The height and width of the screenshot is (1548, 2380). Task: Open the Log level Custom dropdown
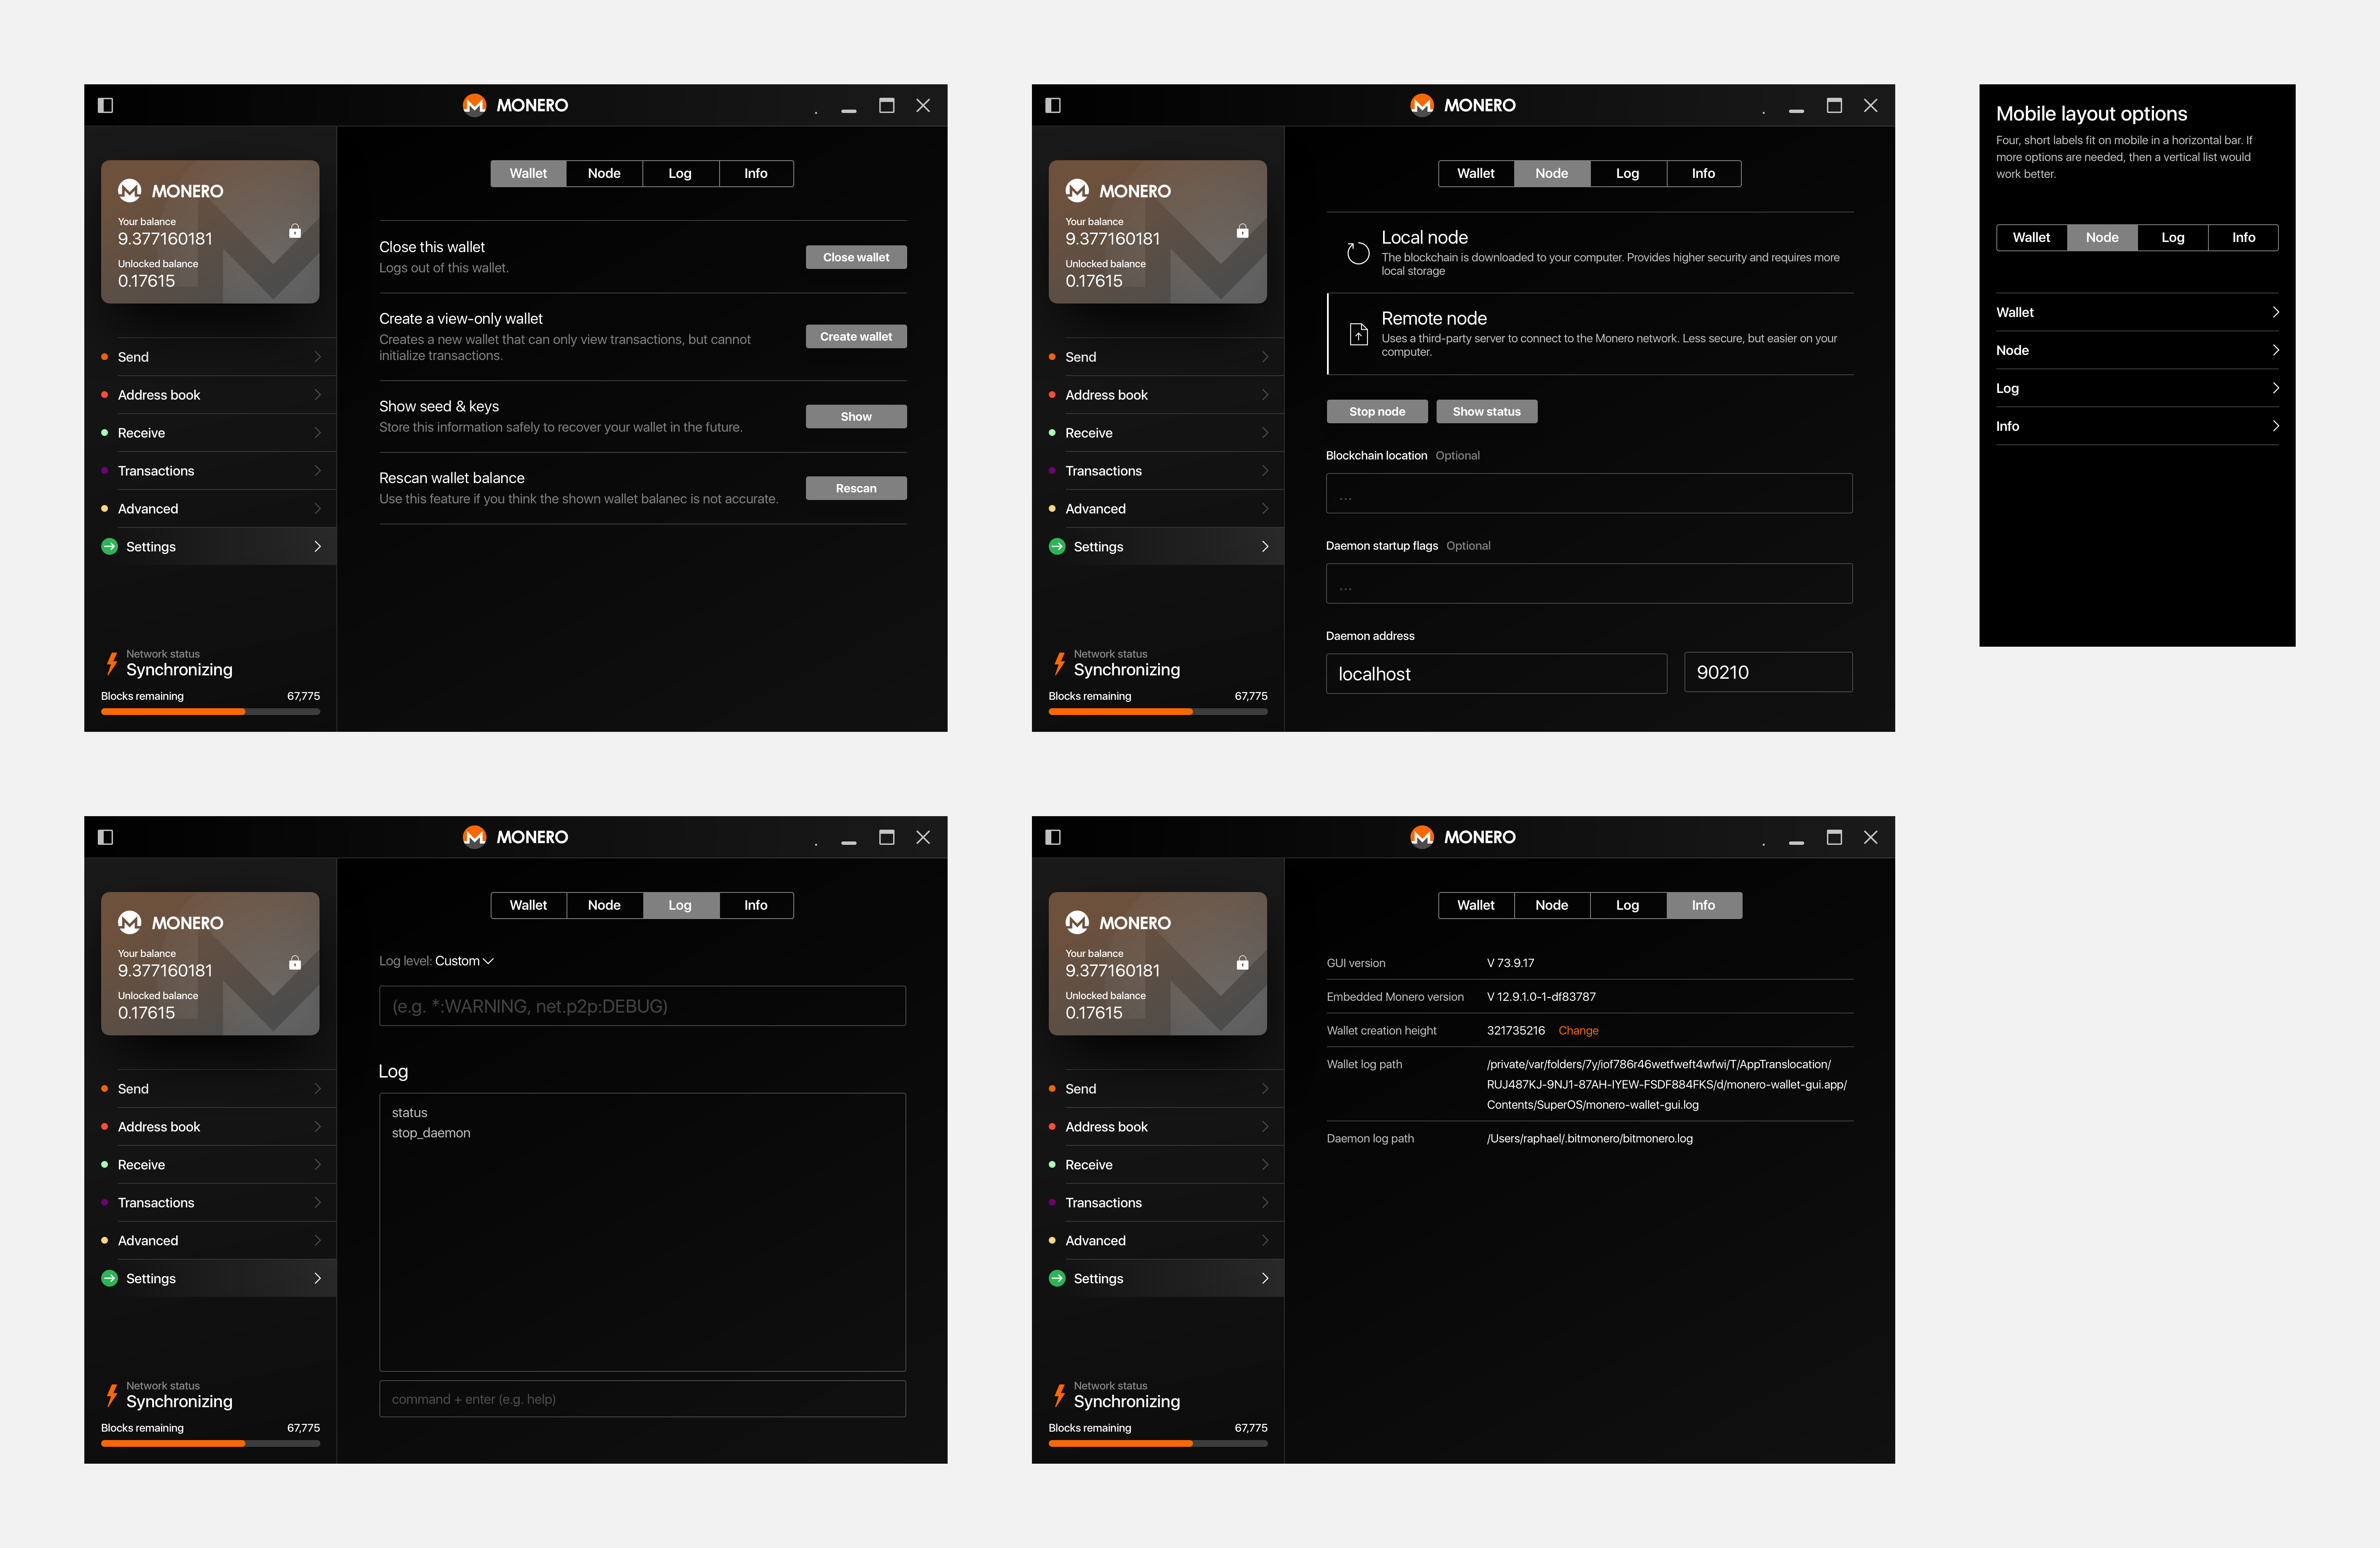pyautogui.click(x=465, y=961)
